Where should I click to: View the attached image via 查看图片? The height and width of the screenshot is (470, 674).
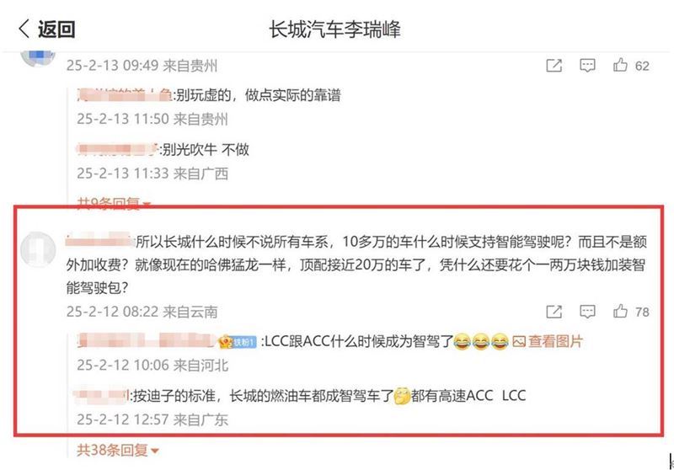(x=548, y=341)
